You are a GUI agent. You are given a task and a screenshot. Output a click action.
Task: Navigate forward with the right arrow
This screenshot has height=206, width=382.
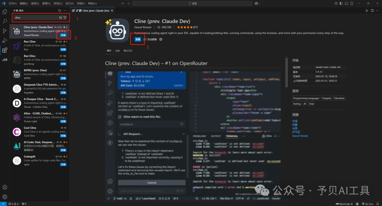pos(128,4)
